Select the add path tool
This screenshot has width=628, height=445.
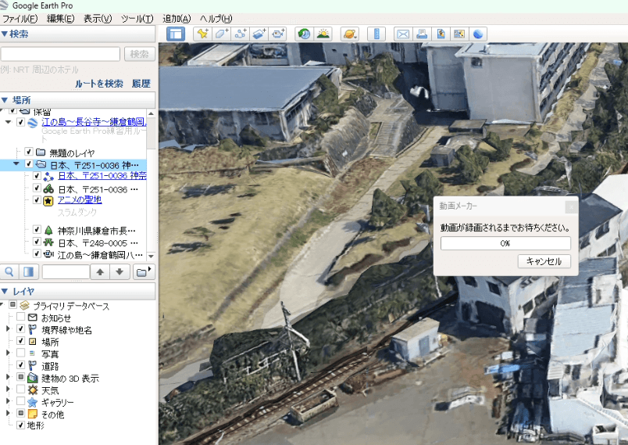241,34
